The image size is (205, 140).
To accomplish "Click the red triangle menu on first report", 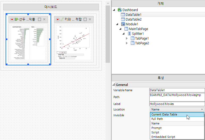I will click(x=12, y=19).
